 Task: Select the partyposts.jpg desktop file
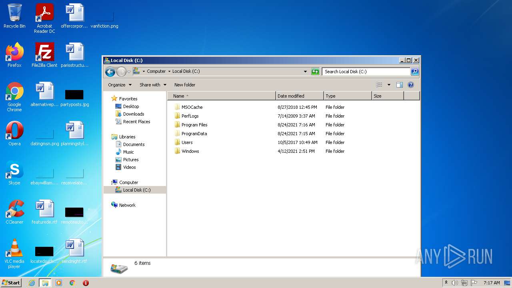[x=74, y=97]
